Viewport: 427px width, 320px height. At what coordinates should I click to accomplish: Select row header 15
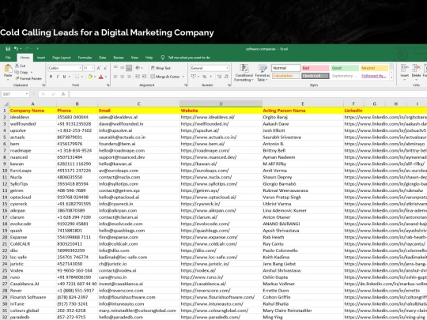pyautogui.click(x=5, y=204)
